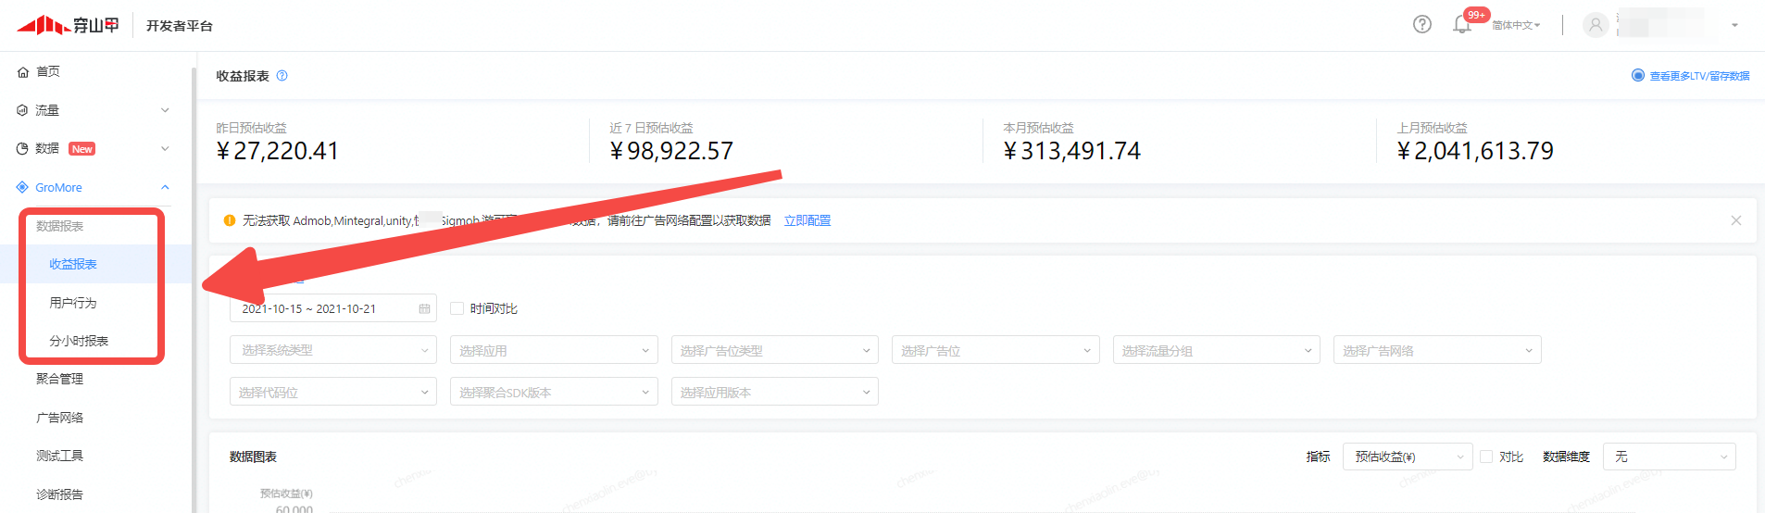This screenshot has height=513, width=1765.
Task: Open 用户行为 in the sidebar
Action: click(x=73, y=303)
